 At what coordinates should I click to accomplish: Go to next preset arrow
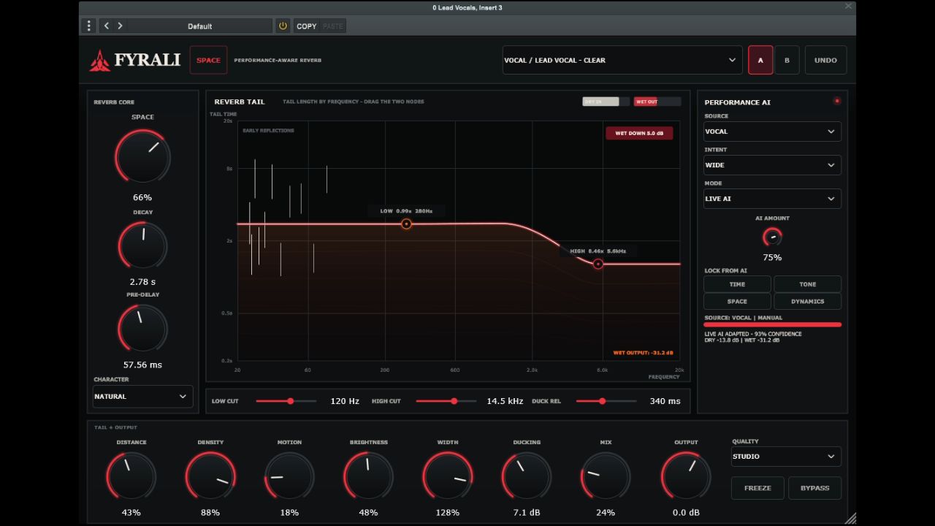(120, 26)
